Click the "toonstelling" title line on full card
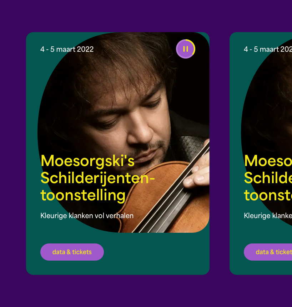 (83, 195)
